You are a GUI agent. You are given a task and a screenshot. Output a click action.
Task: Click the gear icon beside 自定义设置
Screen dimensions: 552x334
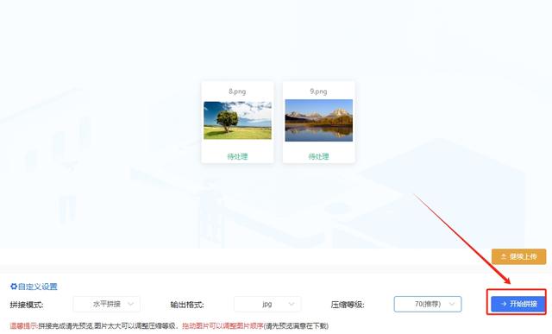pos(14,287)
